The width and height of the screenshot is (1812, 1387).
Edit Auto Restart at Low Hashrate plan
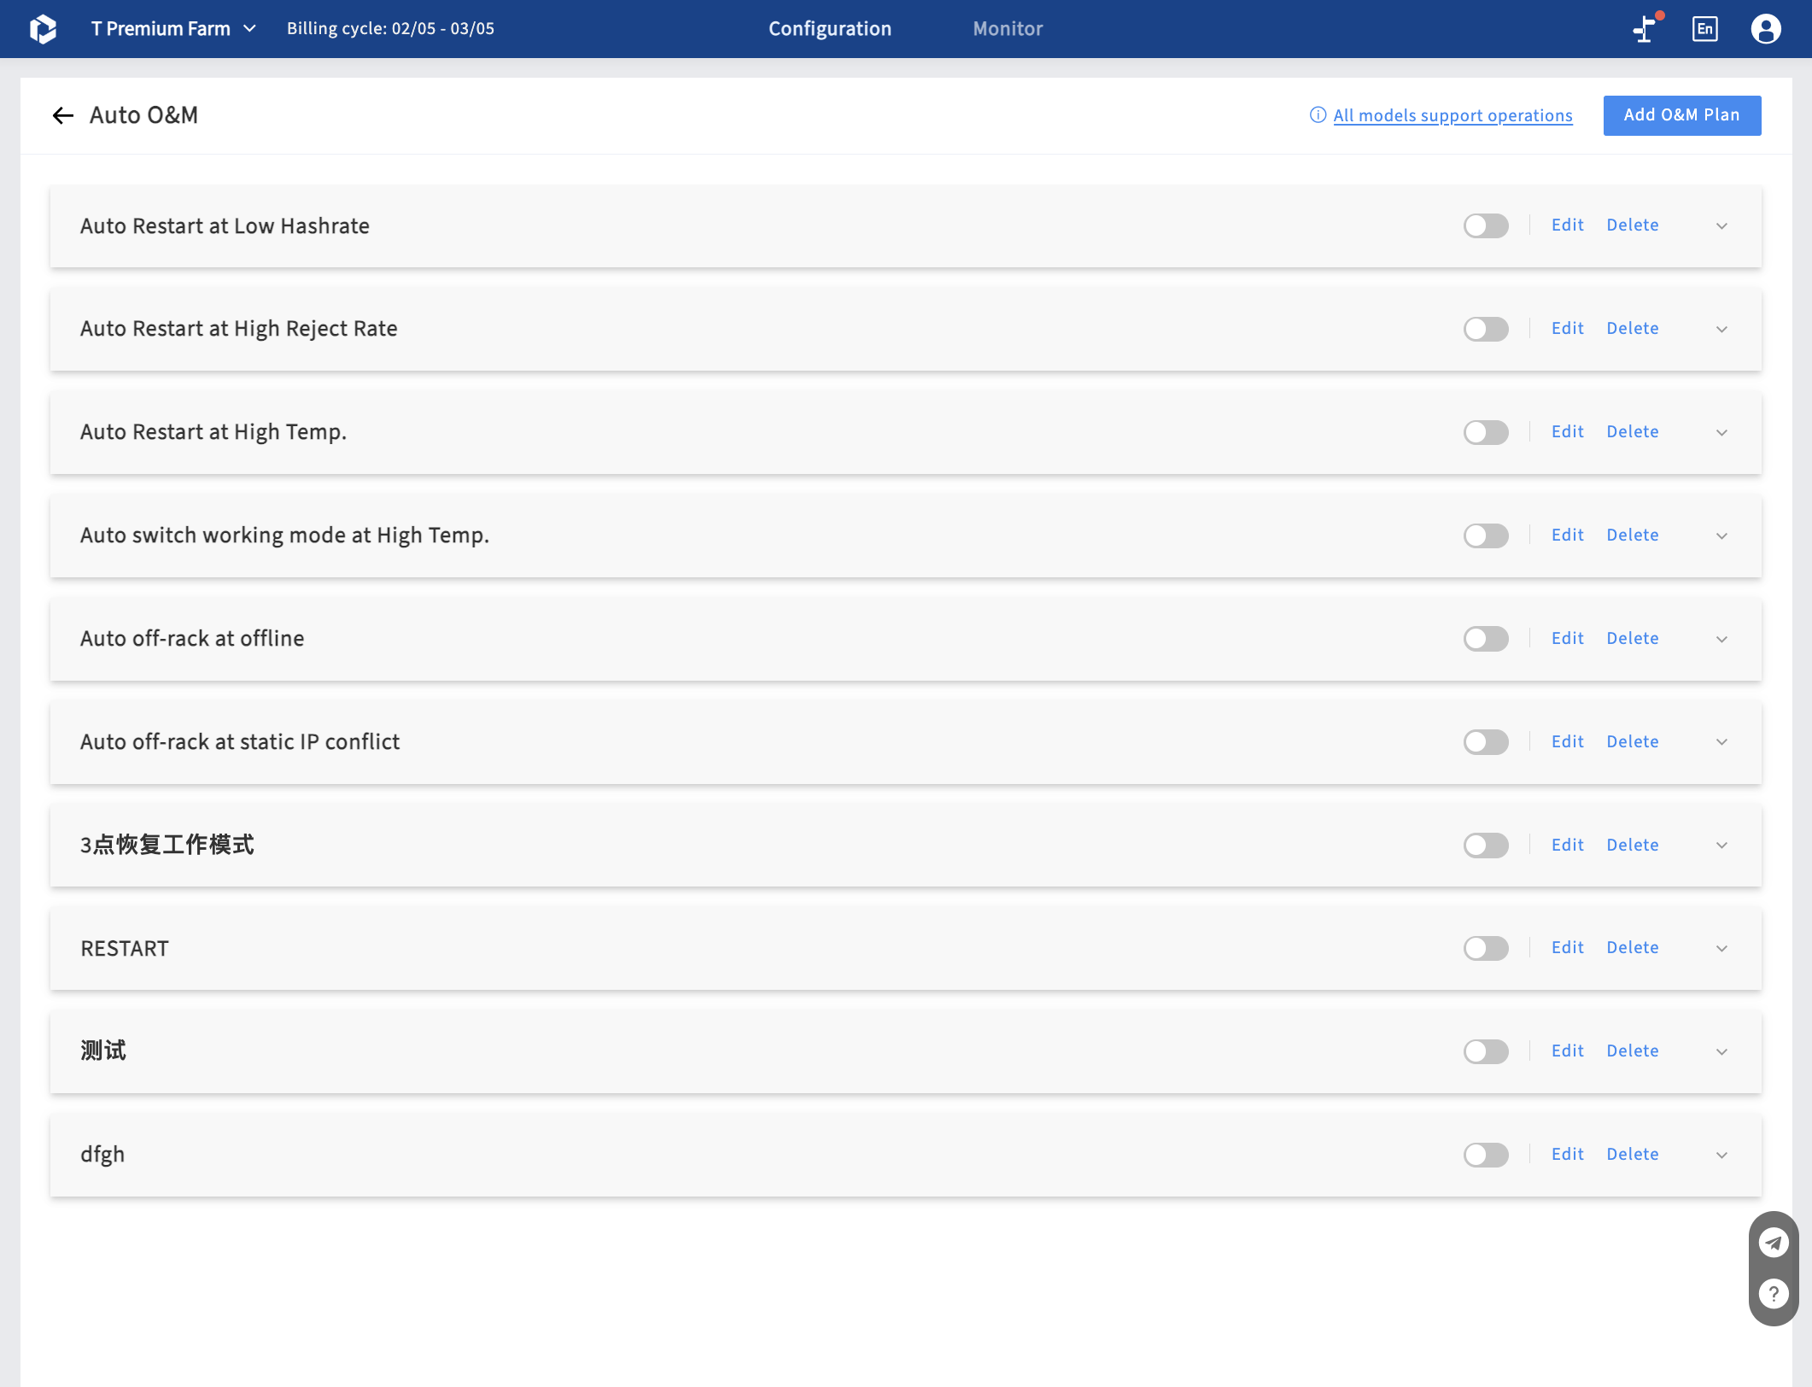[1567, 225]
